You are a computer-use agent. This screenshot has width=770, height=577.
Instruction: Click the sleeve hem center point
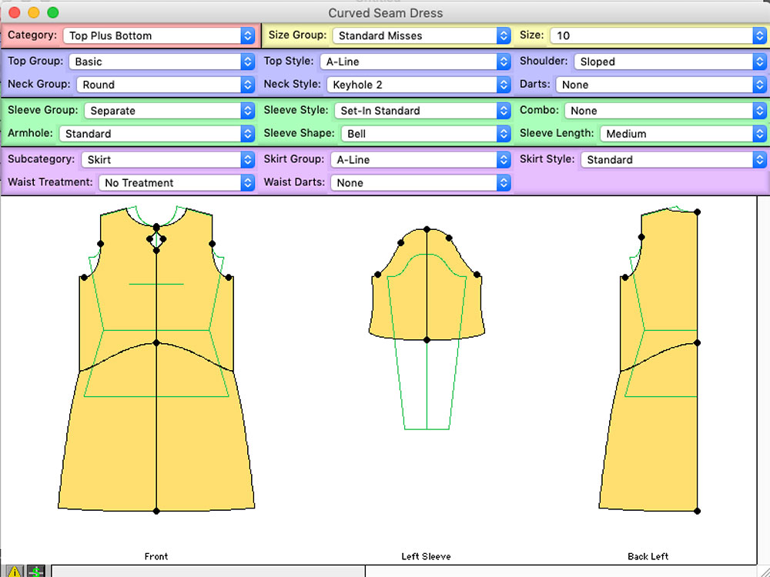pos(427,340)
